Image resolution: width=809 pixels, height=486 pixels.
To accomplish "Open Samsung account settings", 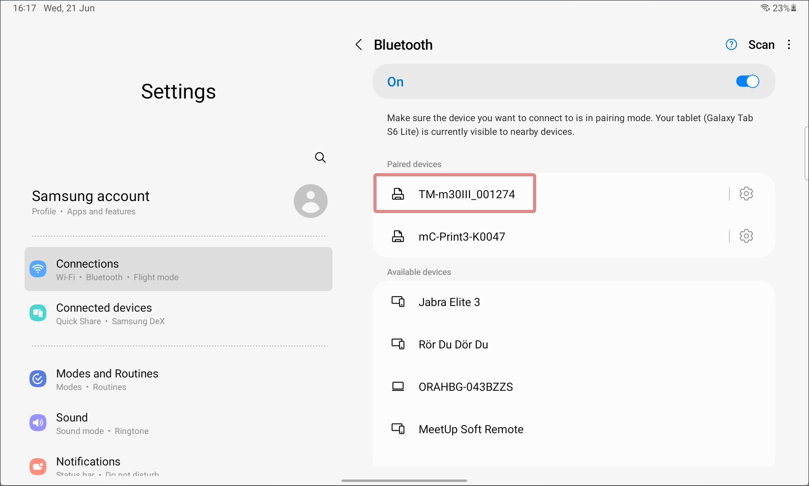I will tap(179, 202).
